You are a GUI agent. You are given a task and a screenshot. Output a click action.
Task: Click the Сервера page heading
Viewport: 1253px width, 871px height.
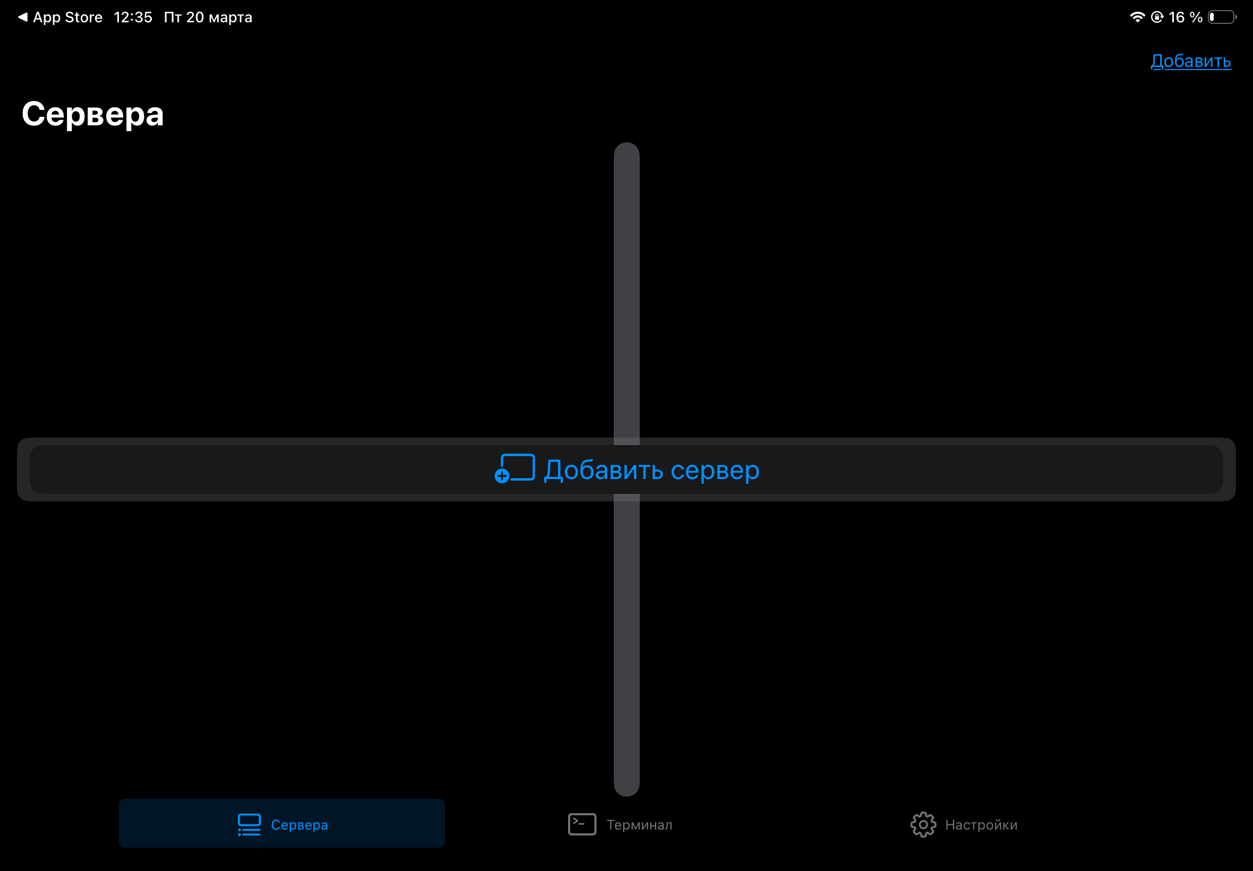click(93, 114)
